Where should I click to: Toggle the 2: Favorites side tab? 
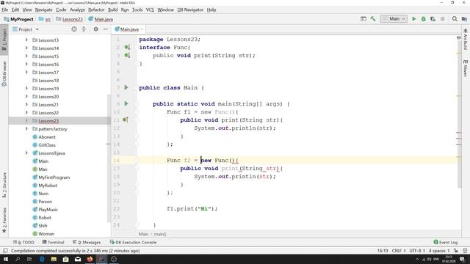(4, 220)
